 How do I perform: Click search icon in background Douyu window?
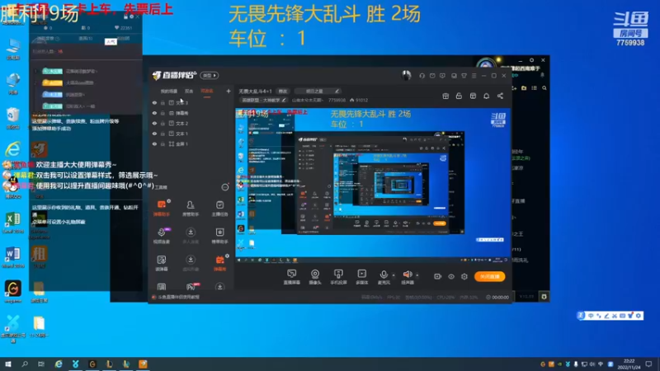tap(544, 88)
